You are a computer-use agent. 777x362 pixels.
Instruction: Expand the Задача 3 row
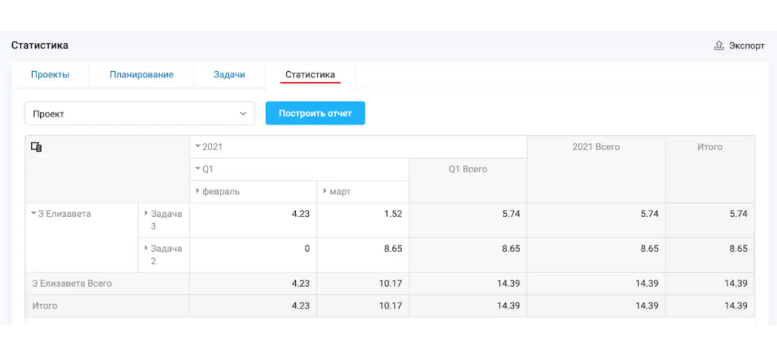tap(146, 213)
